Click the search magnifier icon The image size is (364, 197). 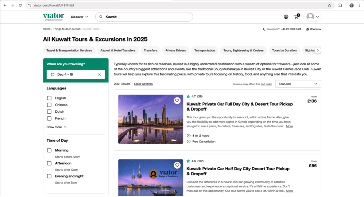(101, 17)
